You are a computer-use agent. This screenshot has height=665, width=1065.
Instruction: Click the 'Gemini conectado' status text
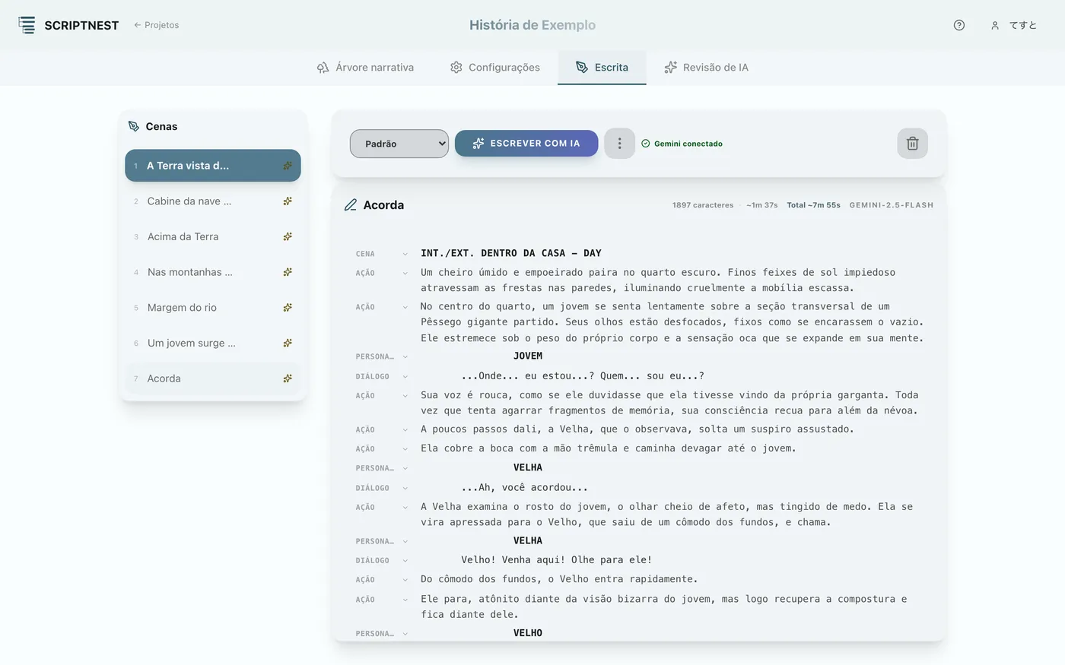[x=688, y=144]
